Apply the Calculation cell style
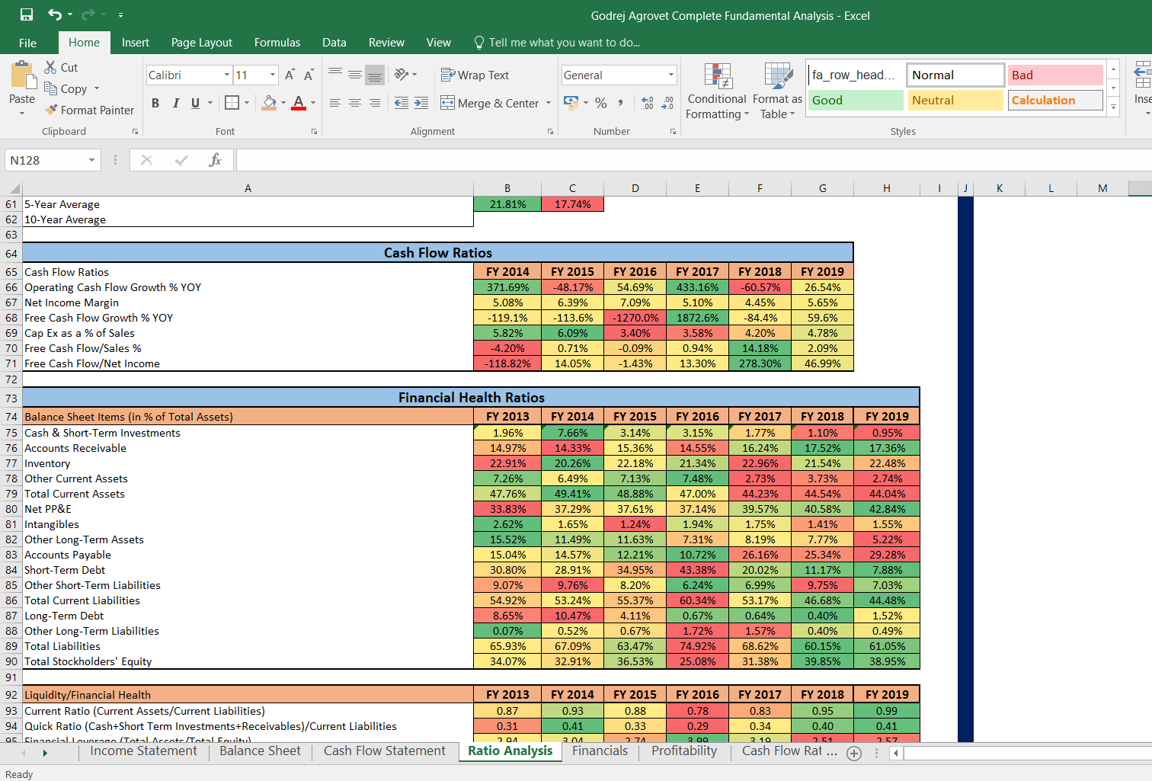1152x781 pixels. point(1055,100)
